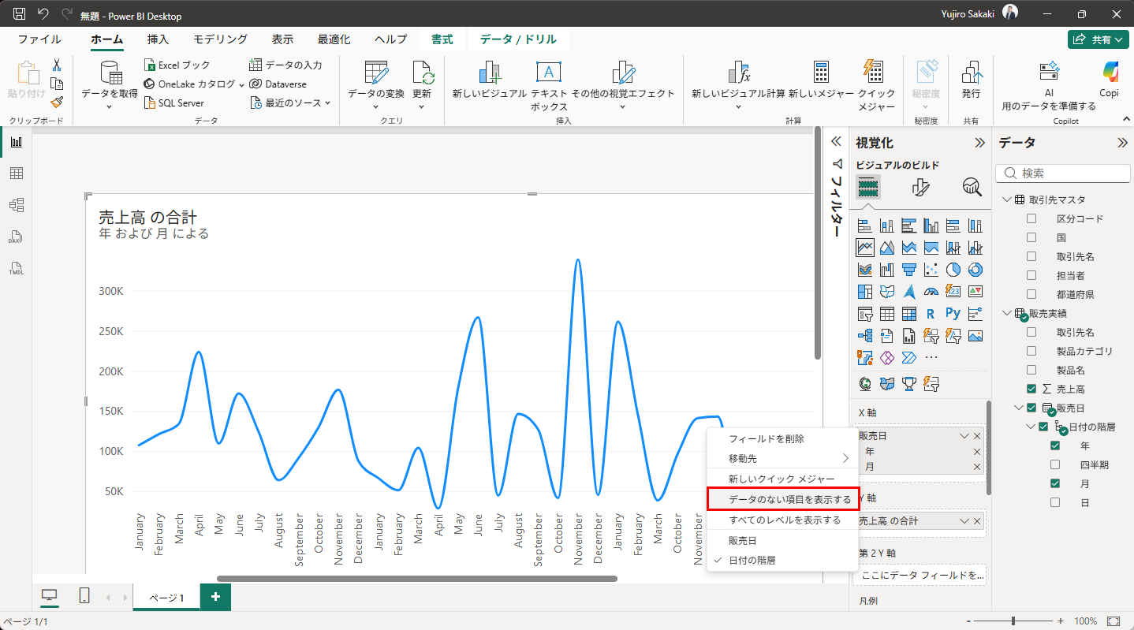
Task: Select the treemap visual
Action: [x=864, y=292]
